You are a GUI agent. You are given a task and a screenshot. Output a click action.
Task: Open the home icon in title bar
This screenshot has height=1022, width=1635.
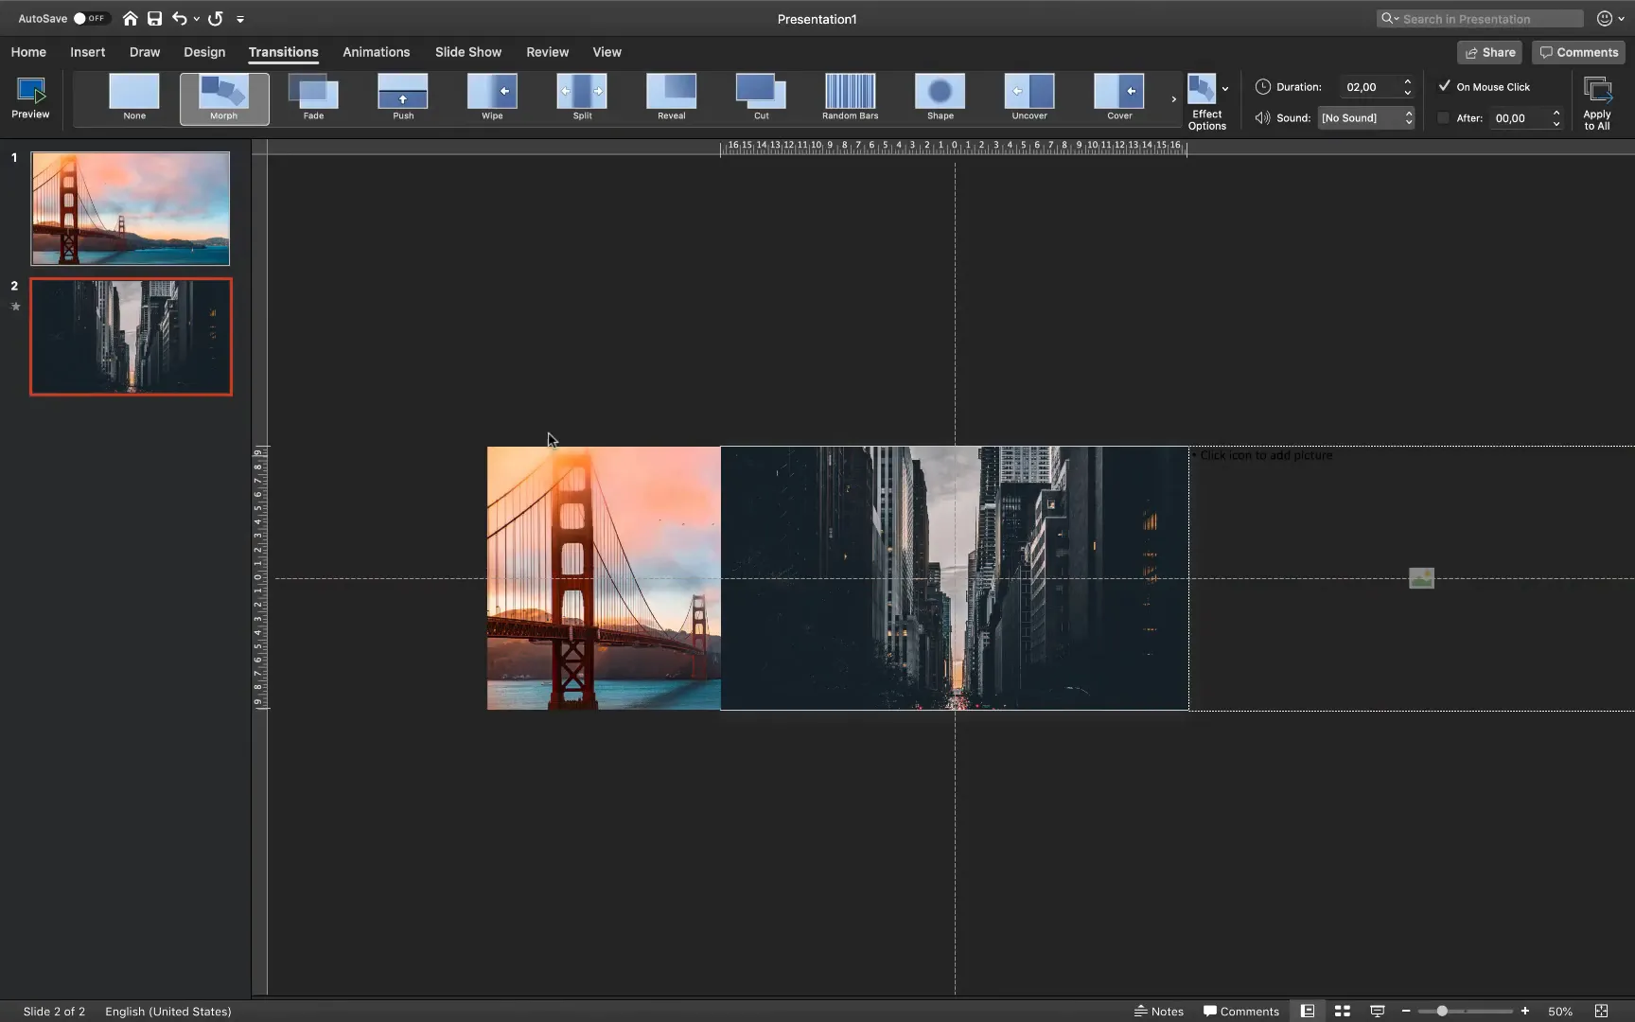(130, 18)
